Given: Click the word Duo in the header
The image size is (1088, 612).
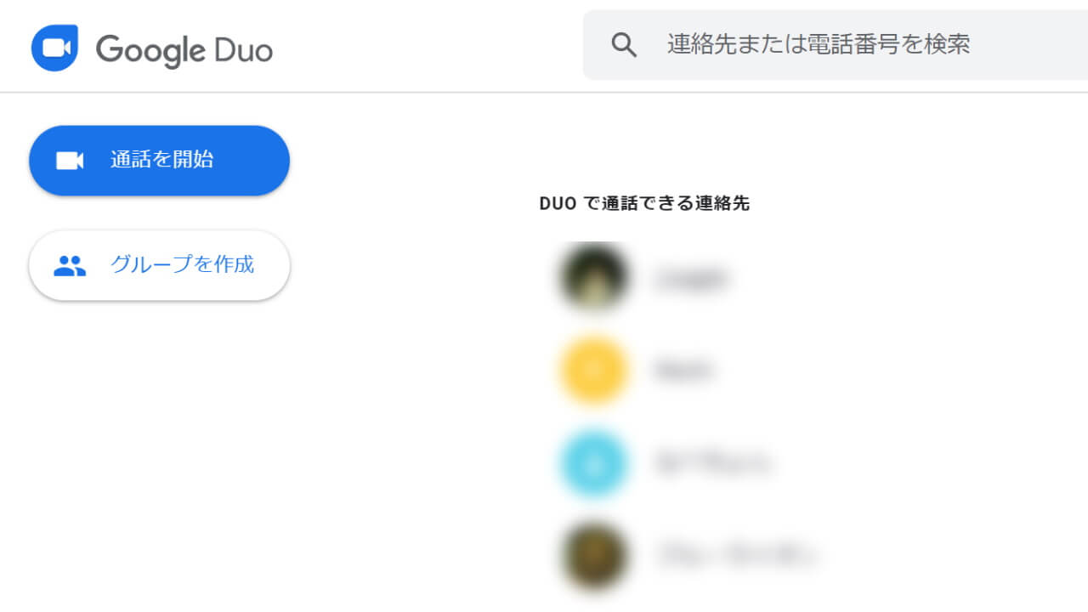Looking at the screenshot, I should [x=243, y=49].
